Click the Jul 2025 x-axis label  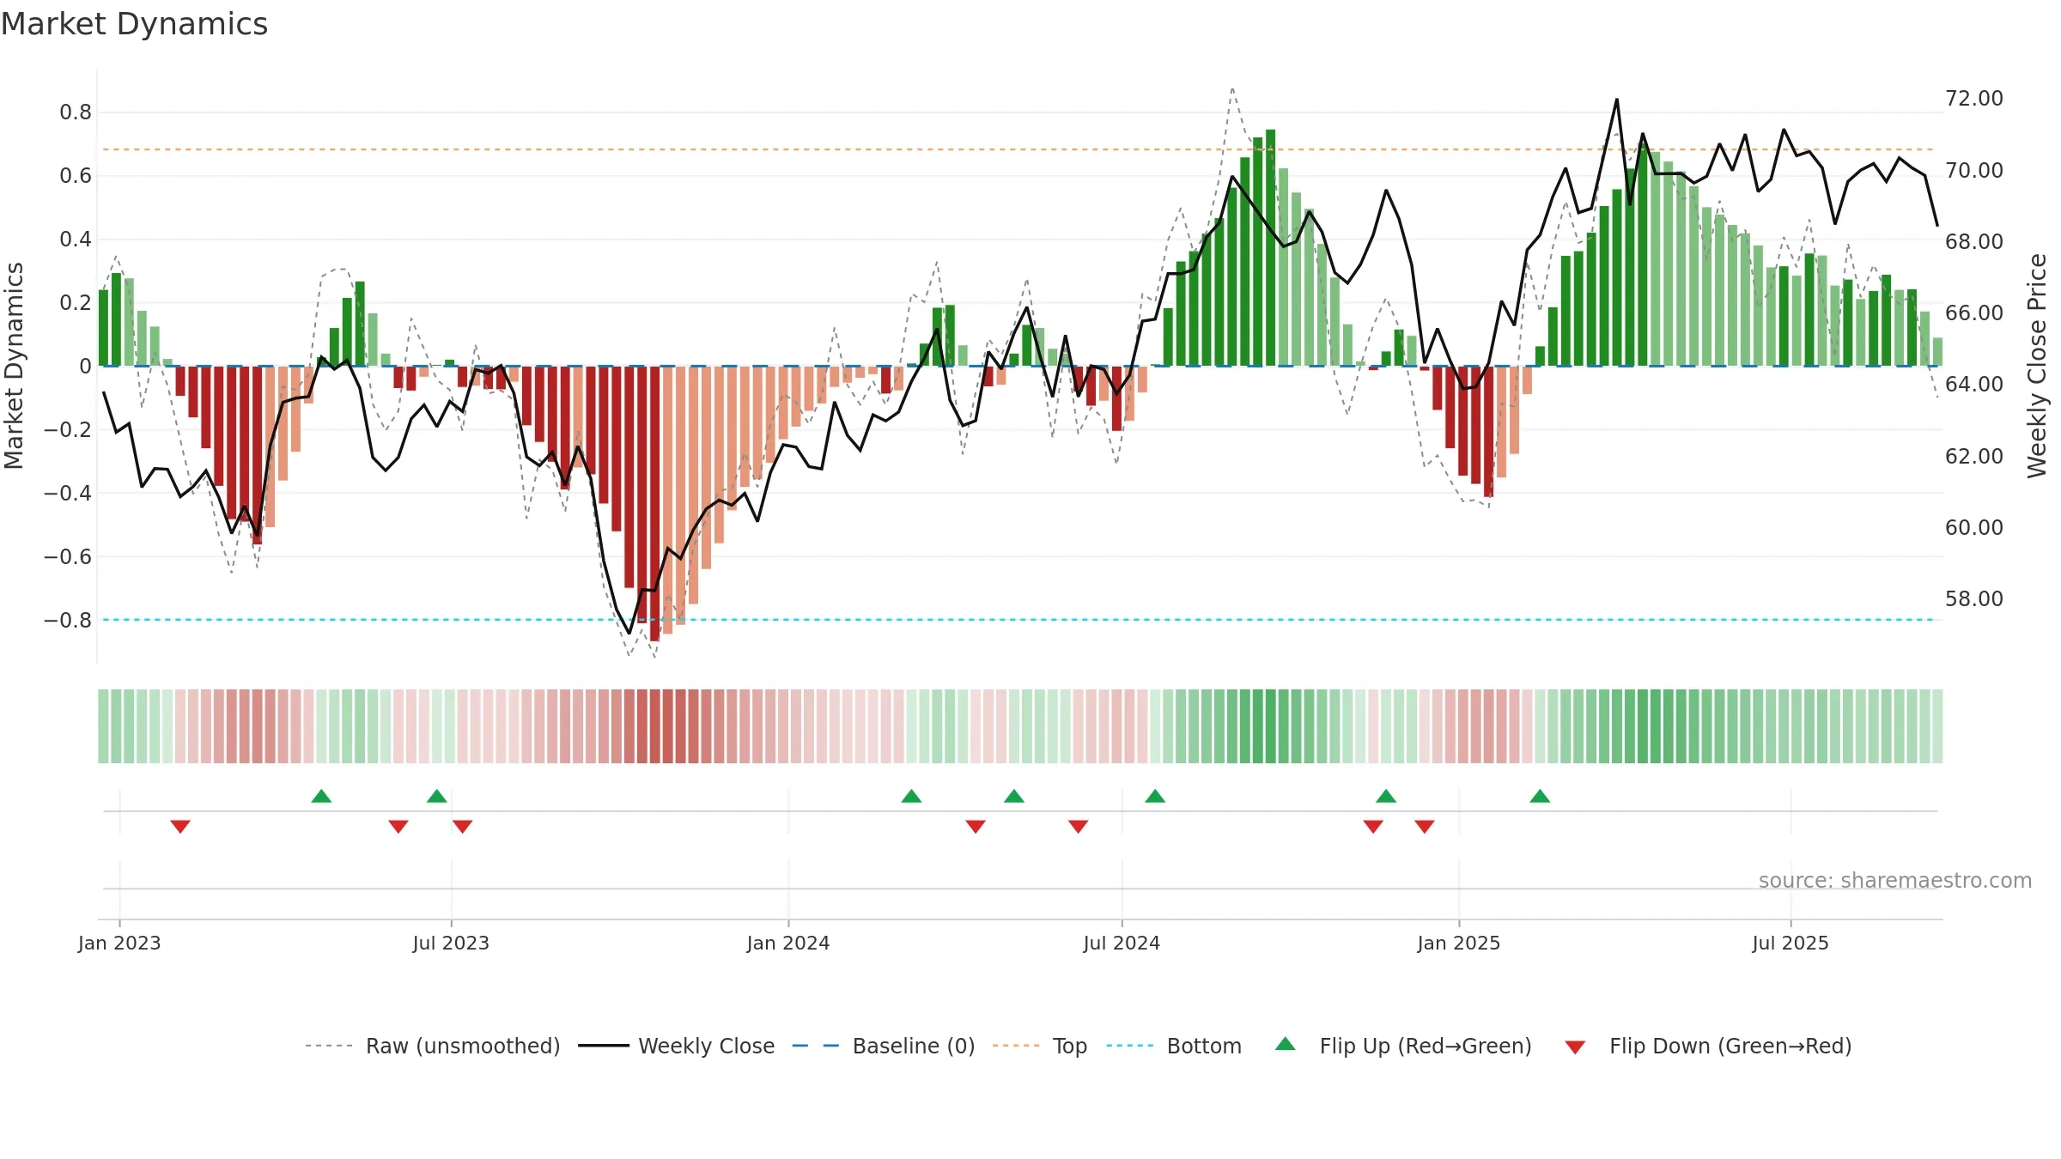1790,943
